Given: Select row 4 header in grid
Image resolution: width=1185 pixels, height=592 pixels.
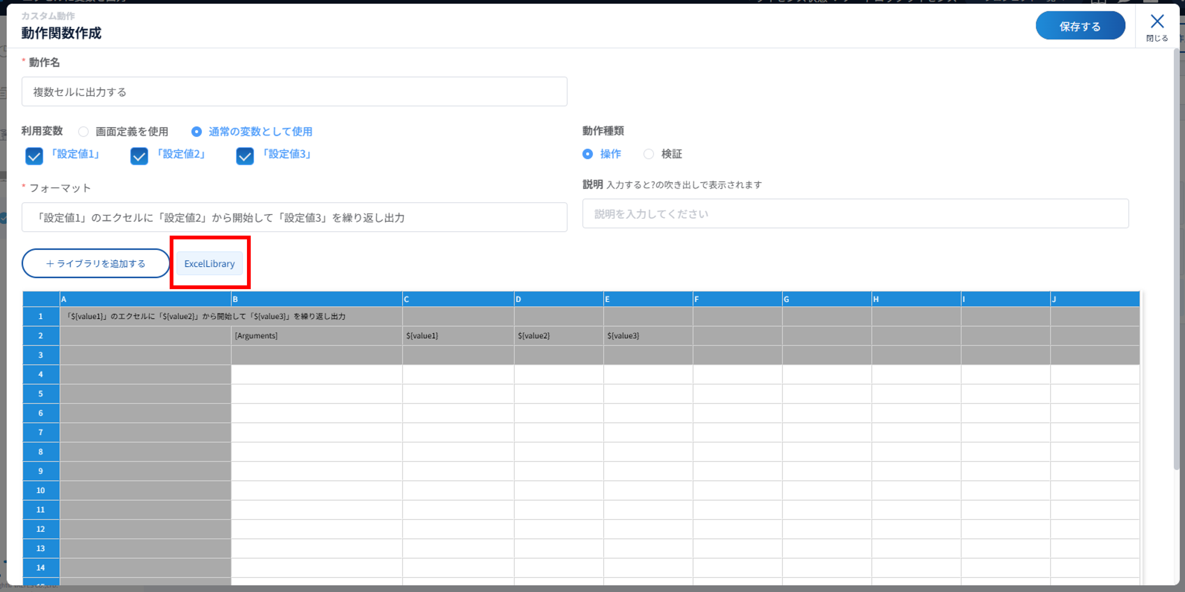Looking at the screenshot, I should [40, 374].
